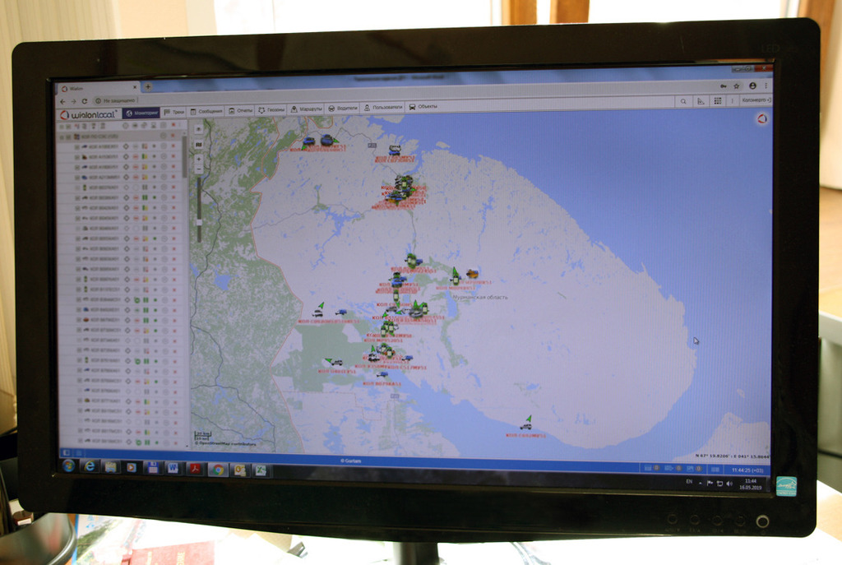Open the ruler tools icon in top bar

(701, 101)
